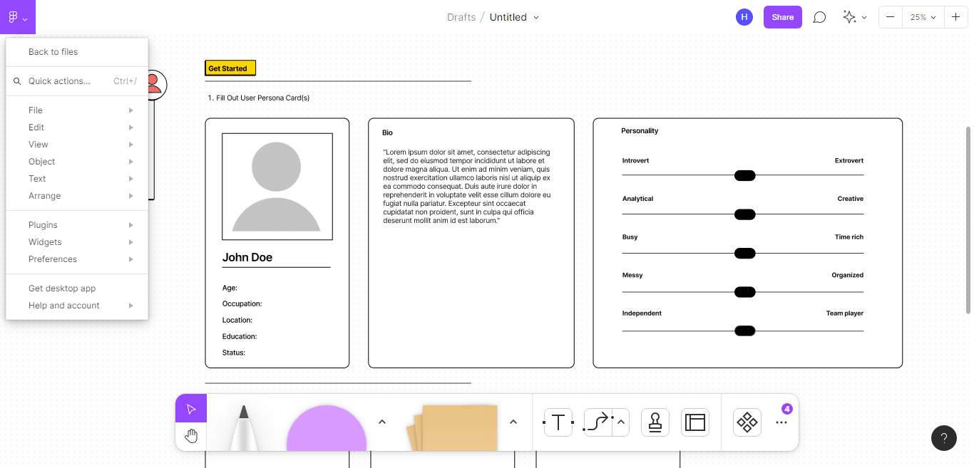974x468 pixels.
Task: Open the comments bubble
Action: click(819, 16)
